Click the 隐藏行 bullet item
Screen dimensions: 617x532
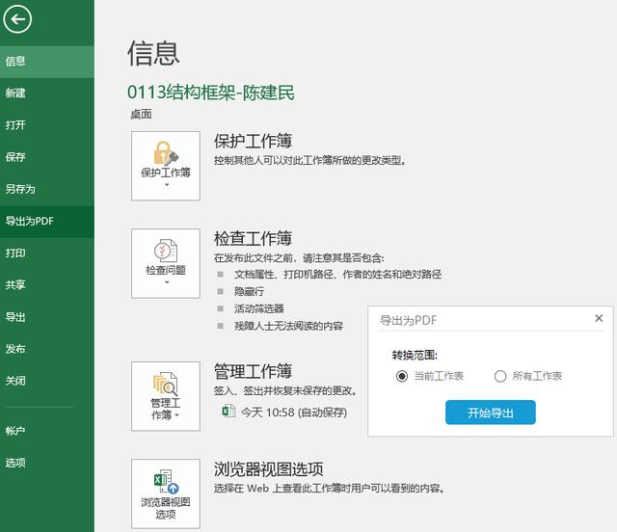pyautogui.click(x=249, y=292)
